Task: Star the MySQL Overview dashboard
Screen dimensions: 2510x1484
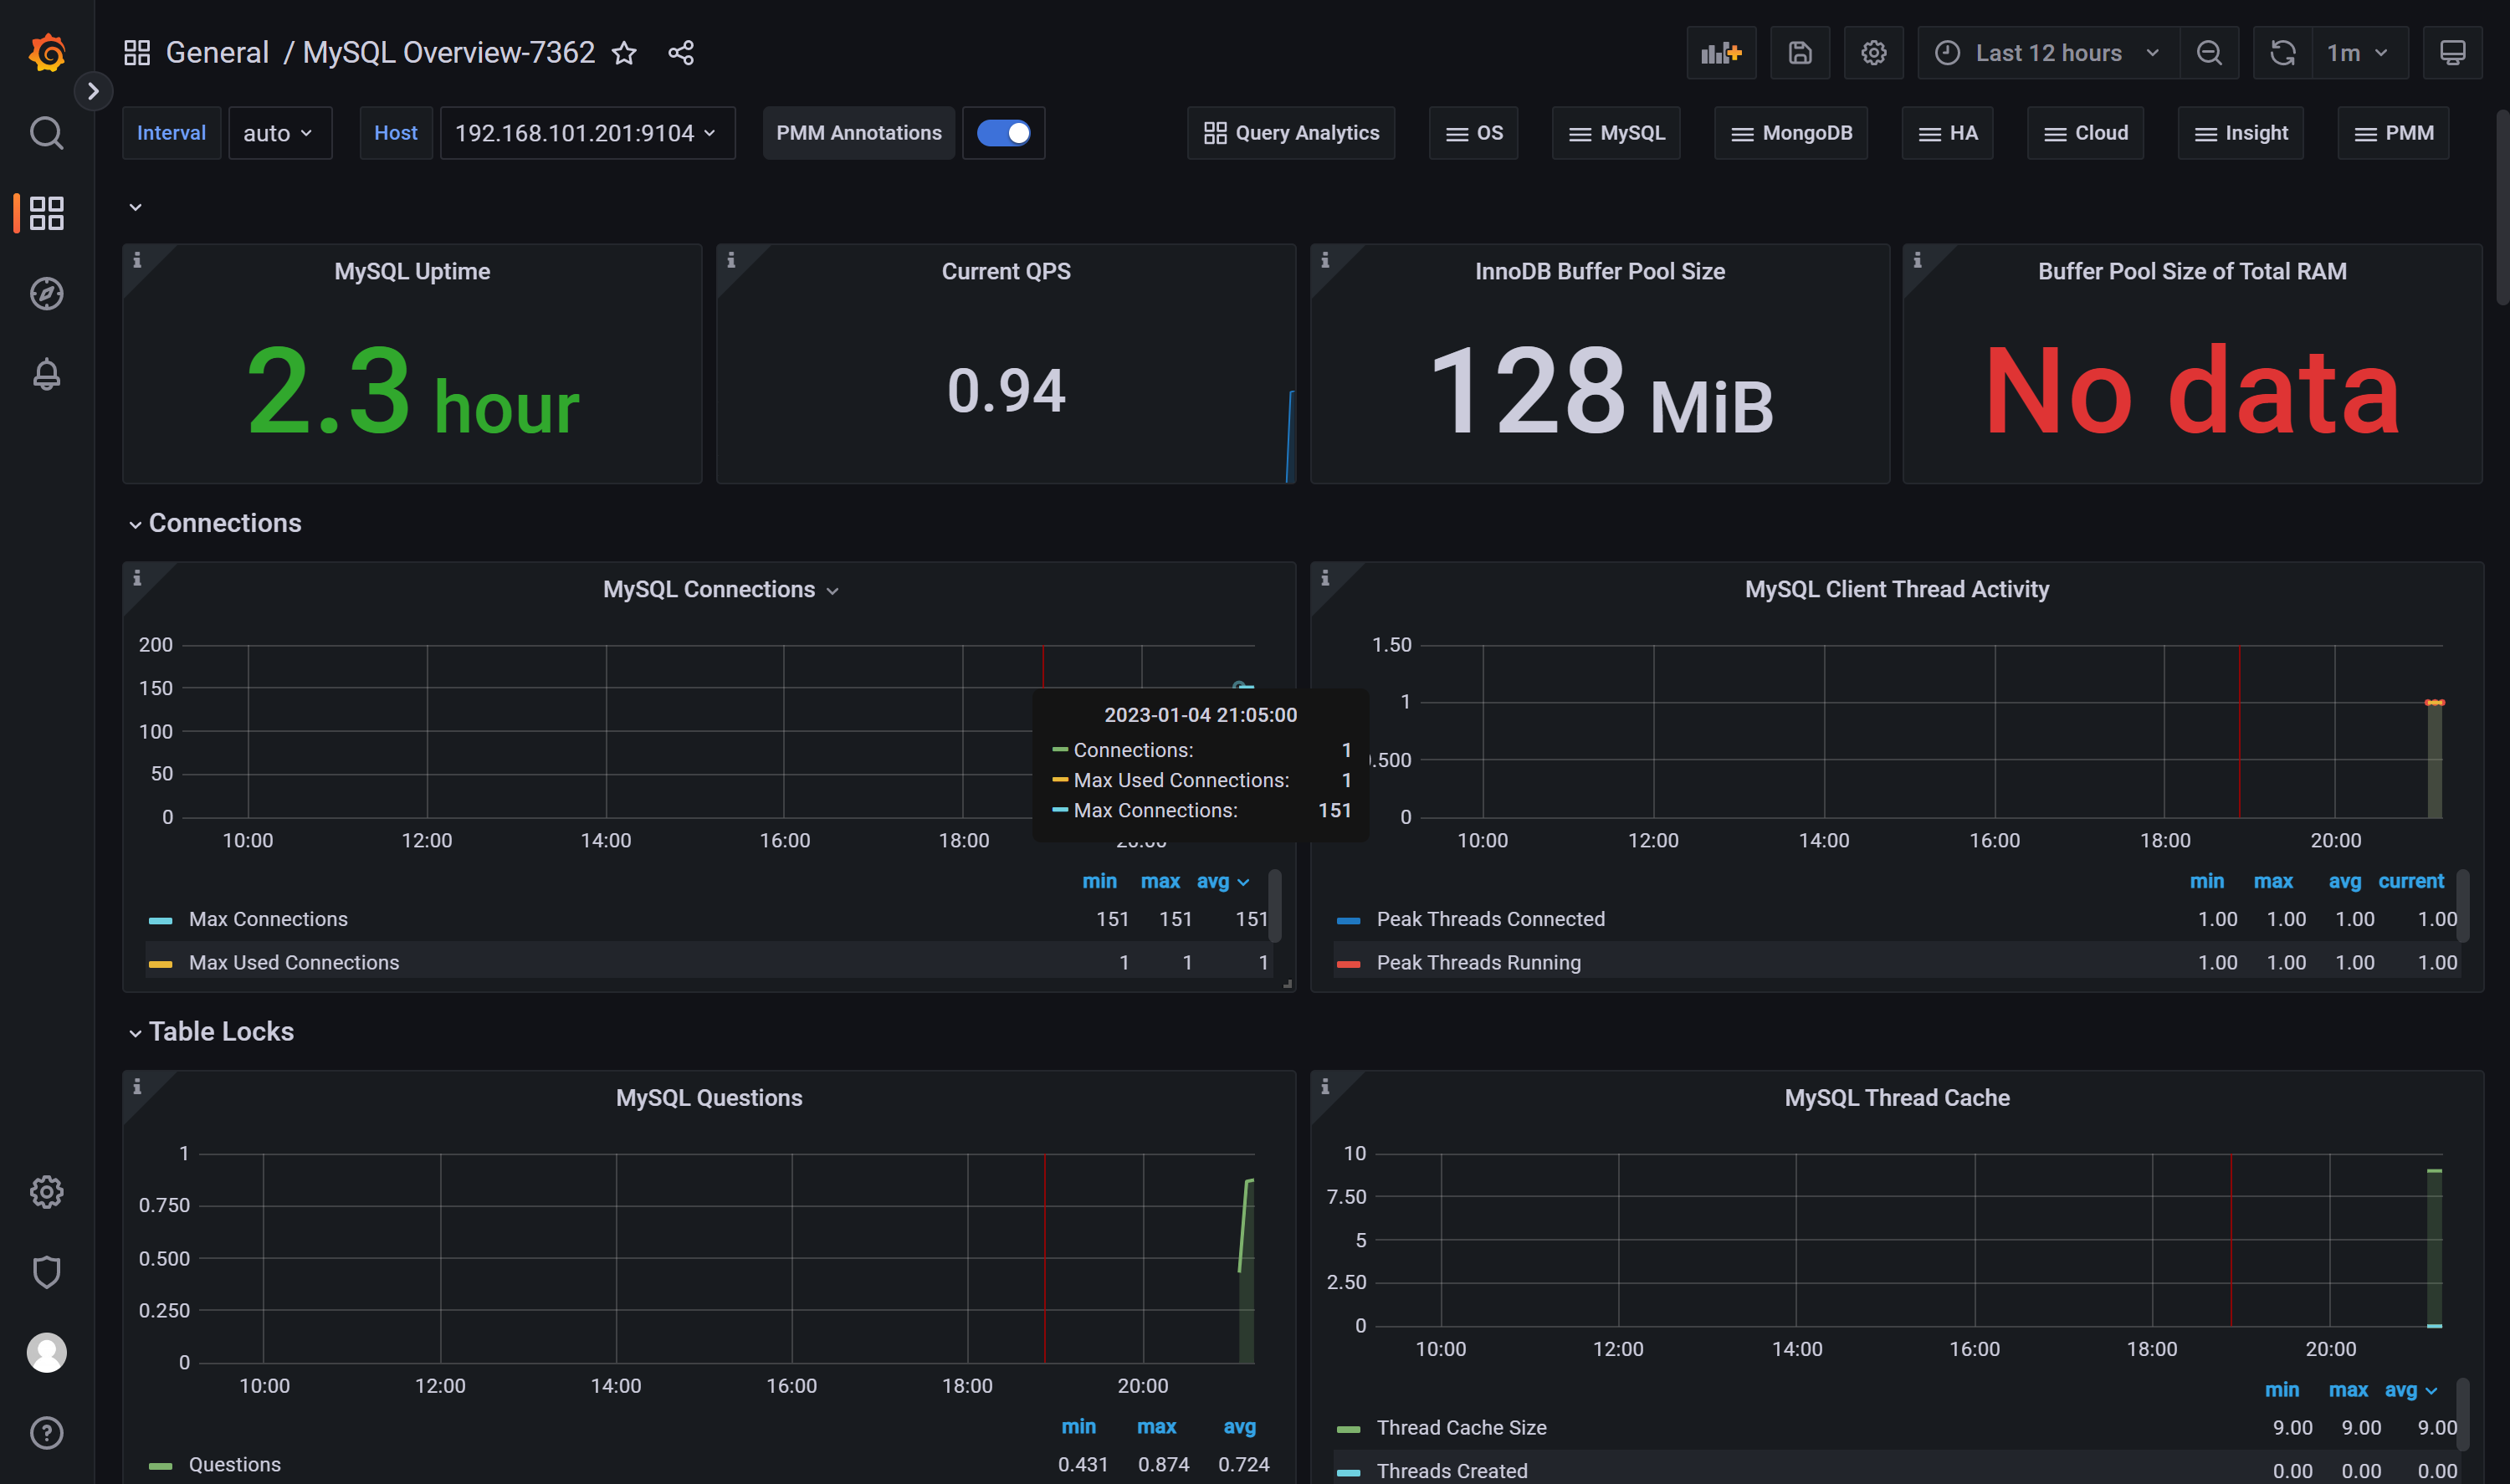Action: point(624,53)
